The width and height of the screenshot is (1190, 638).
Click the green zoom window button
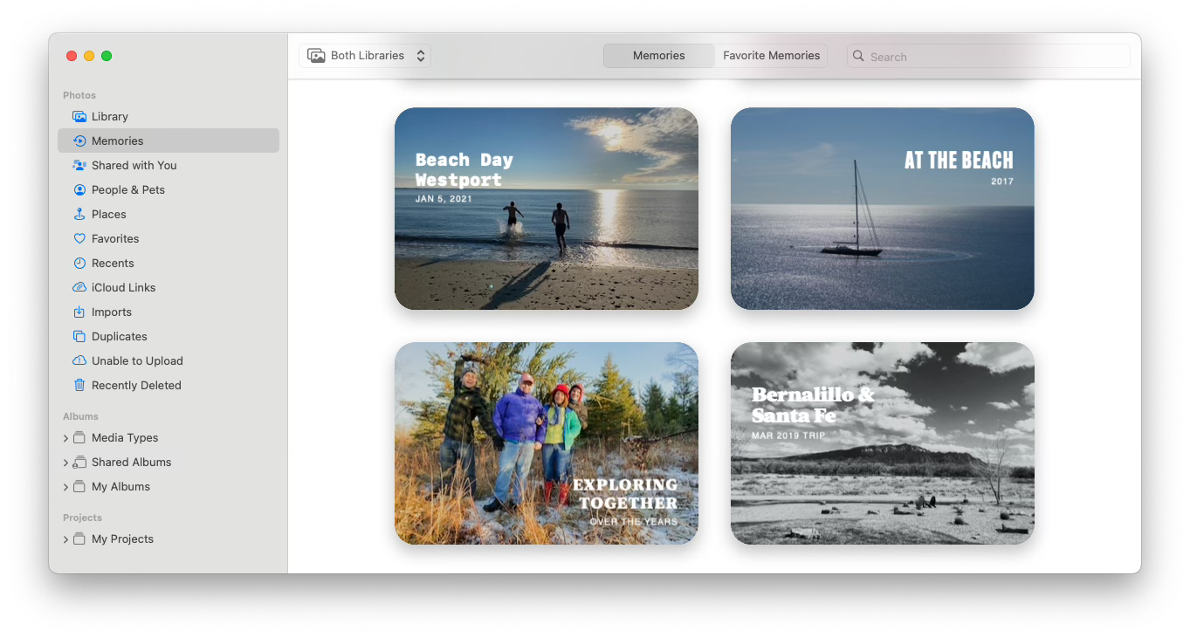[107, 56]
